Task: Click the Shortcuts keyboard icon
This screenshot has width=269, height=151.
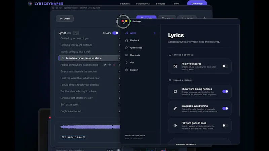Action: (127, 55)
